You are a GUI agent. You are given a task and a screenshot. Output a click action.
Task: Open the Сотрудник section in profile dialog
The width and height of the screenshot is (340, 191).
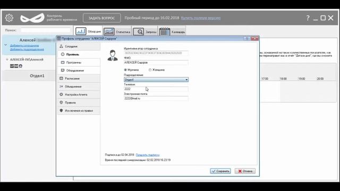(x=79, y=46)
